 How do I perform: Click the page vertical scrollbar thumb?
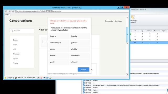(127, 35)
